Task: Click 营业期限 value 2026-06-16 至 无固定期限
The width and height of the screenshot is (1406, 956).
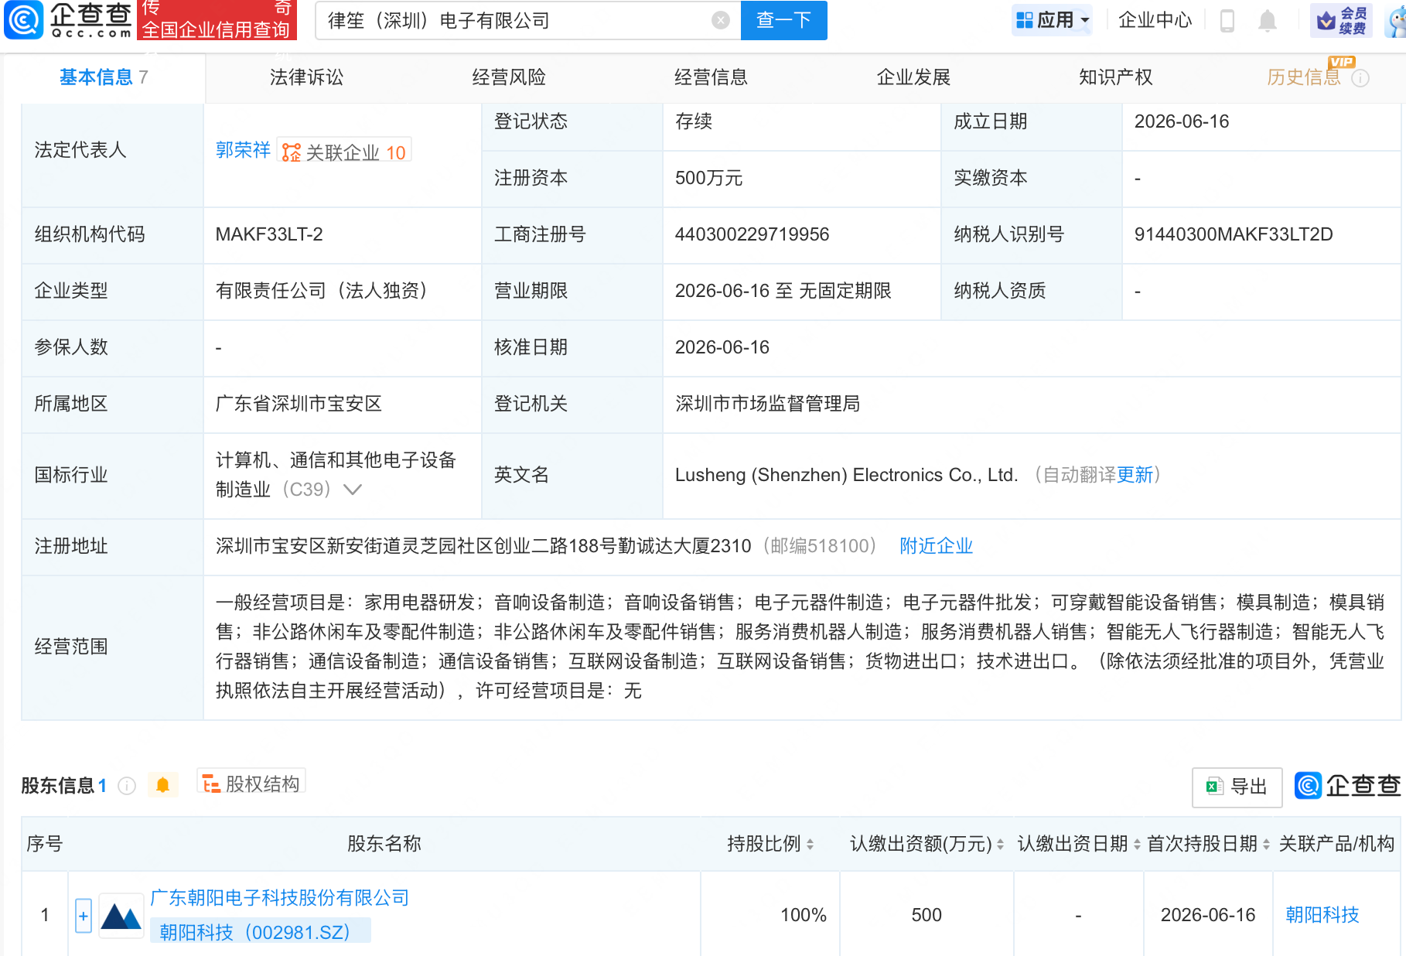Action: (x=783, y=291)
